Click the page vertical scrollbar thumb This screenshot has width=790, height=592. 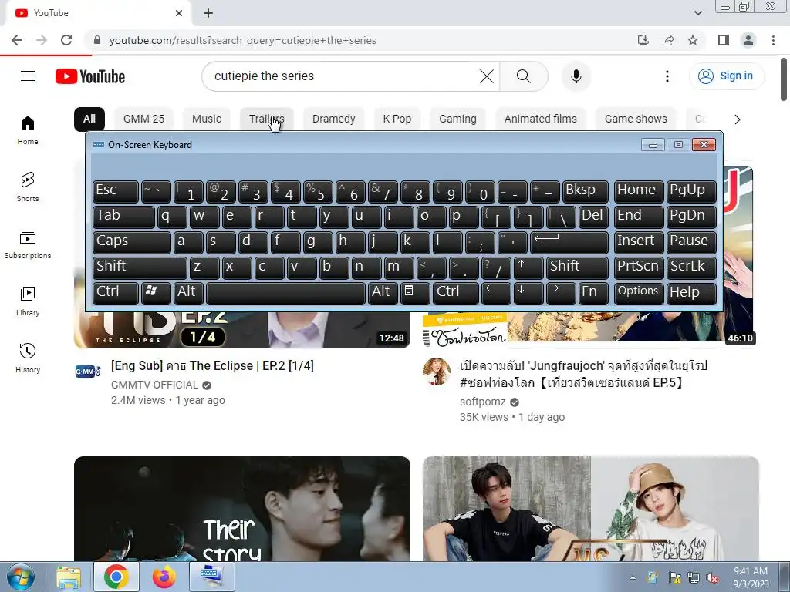[784, 79]
